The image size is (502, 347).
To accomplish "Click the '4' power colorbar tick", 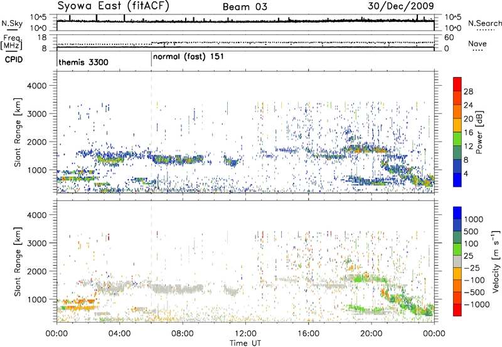I will tap(466, 174).
